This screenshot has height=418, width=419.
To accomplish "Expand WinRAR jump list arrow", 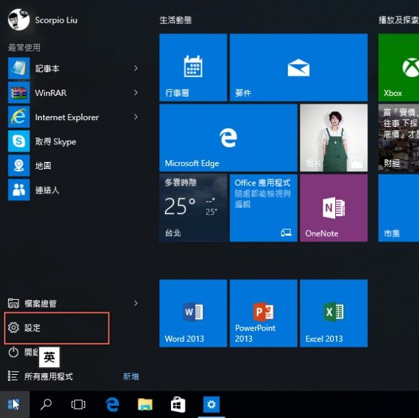I will (135, 93).
